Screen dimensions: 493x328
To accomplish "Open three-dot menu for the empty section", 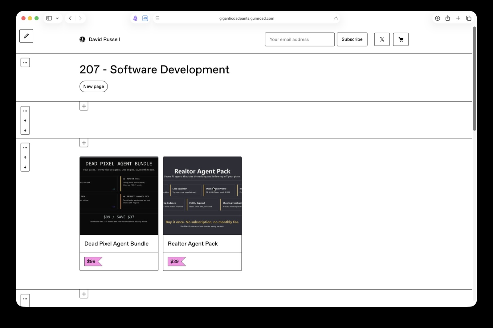I will [25, 111].
